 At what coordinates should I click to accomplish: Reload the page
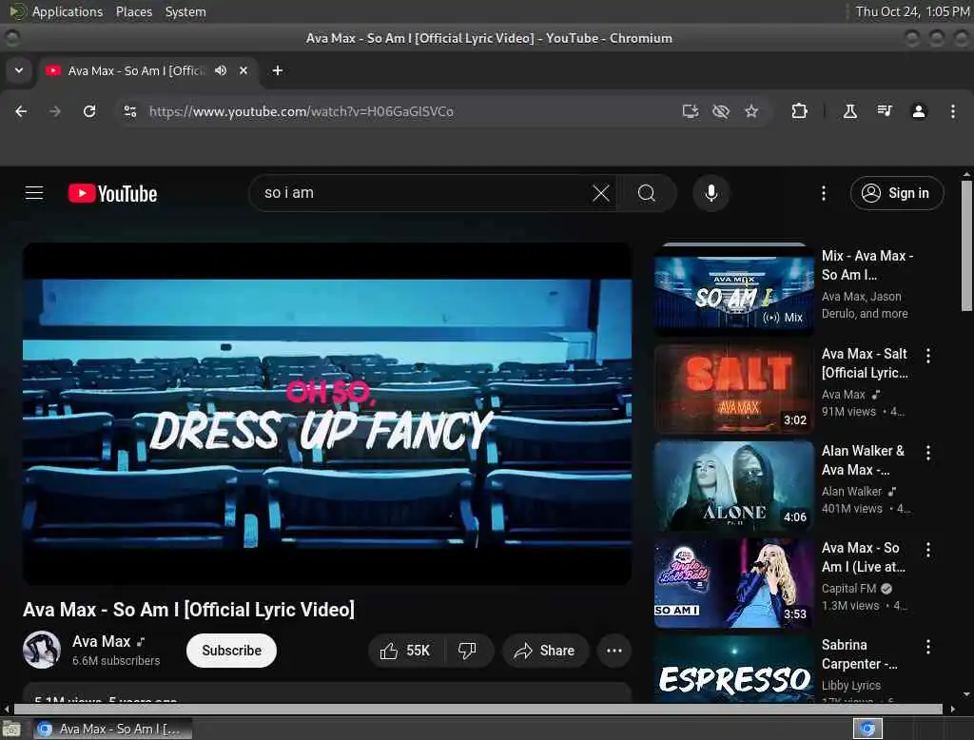point(89,111)
